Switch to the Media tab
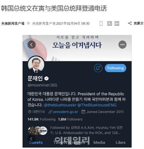This screenshot has width=144, height=149. 99,142
